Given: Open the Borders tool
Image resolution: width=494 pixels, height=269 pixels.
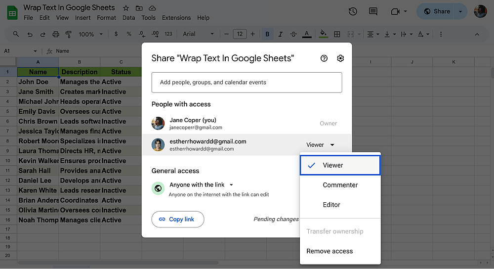Looking at the screenshot, I should (x=337, y=34).
